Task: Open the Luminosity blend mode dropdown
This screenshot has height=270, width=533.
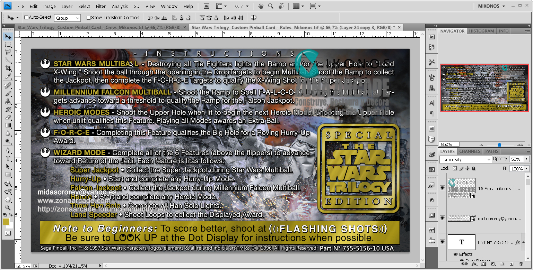Action: (465, 159)
